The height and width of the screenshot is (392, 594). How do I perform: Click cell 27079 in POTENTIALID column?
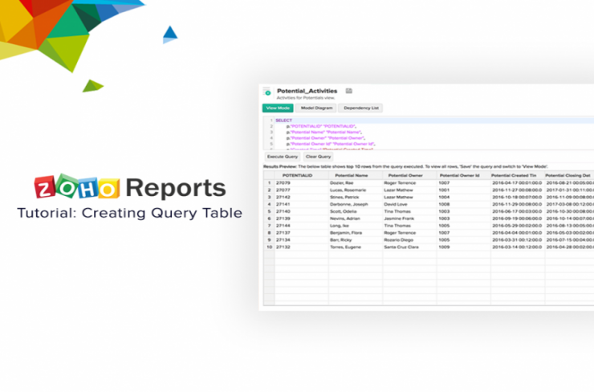point(302,183)
